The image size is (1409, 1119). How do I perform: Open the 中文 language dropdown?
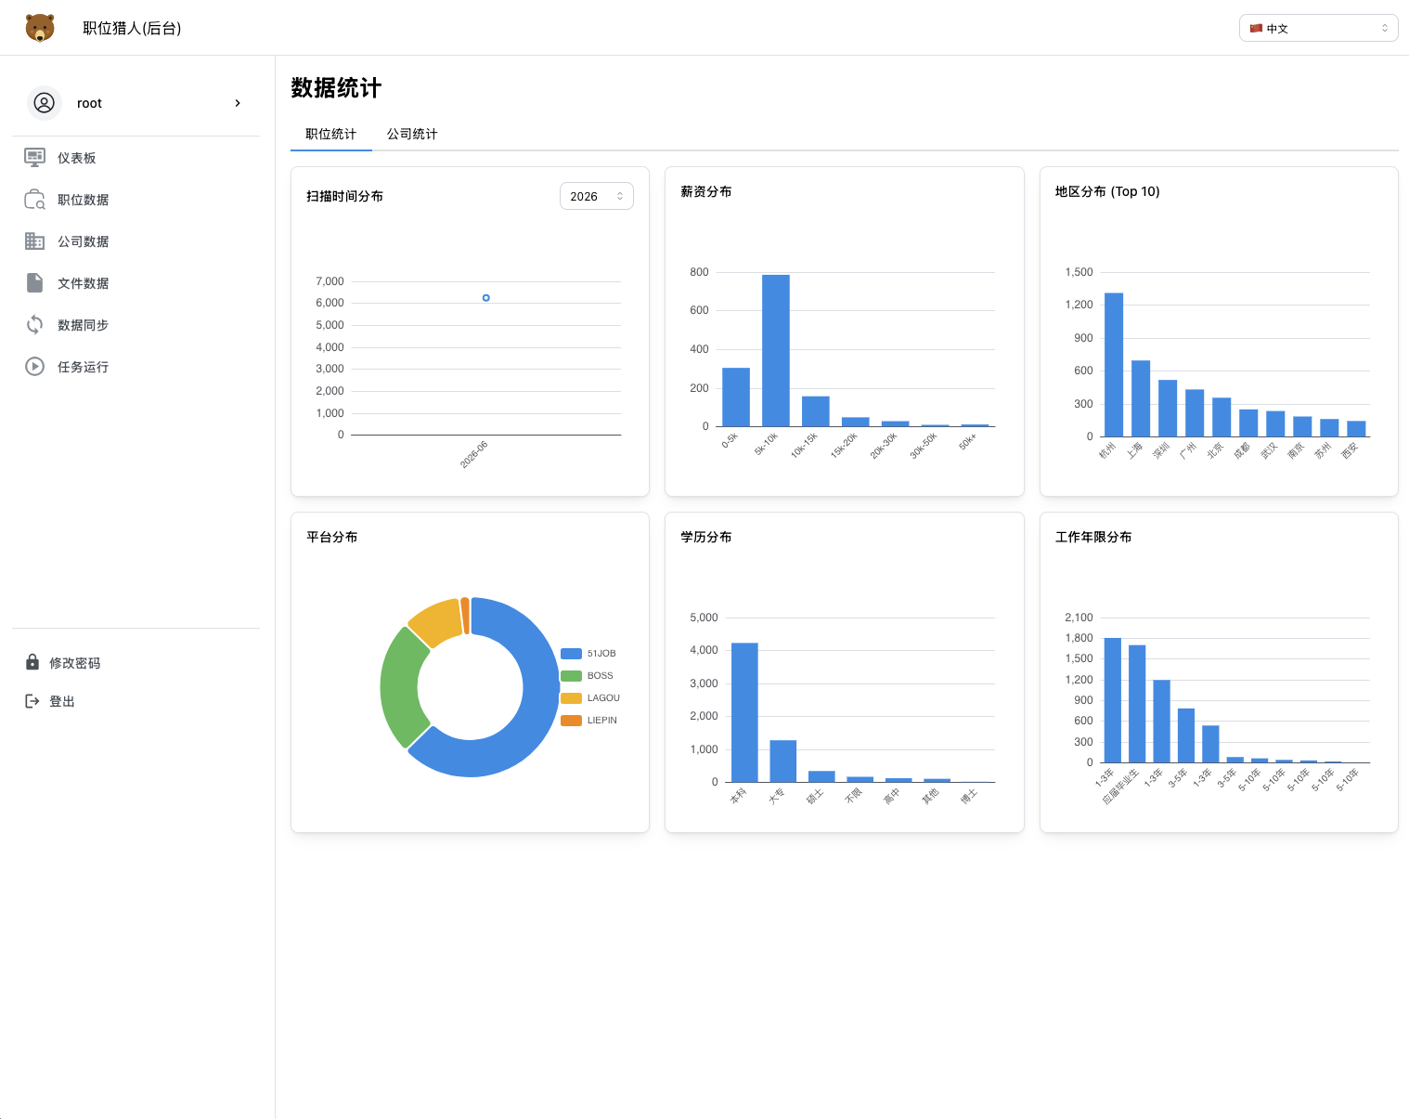[x=1318, y=28]
